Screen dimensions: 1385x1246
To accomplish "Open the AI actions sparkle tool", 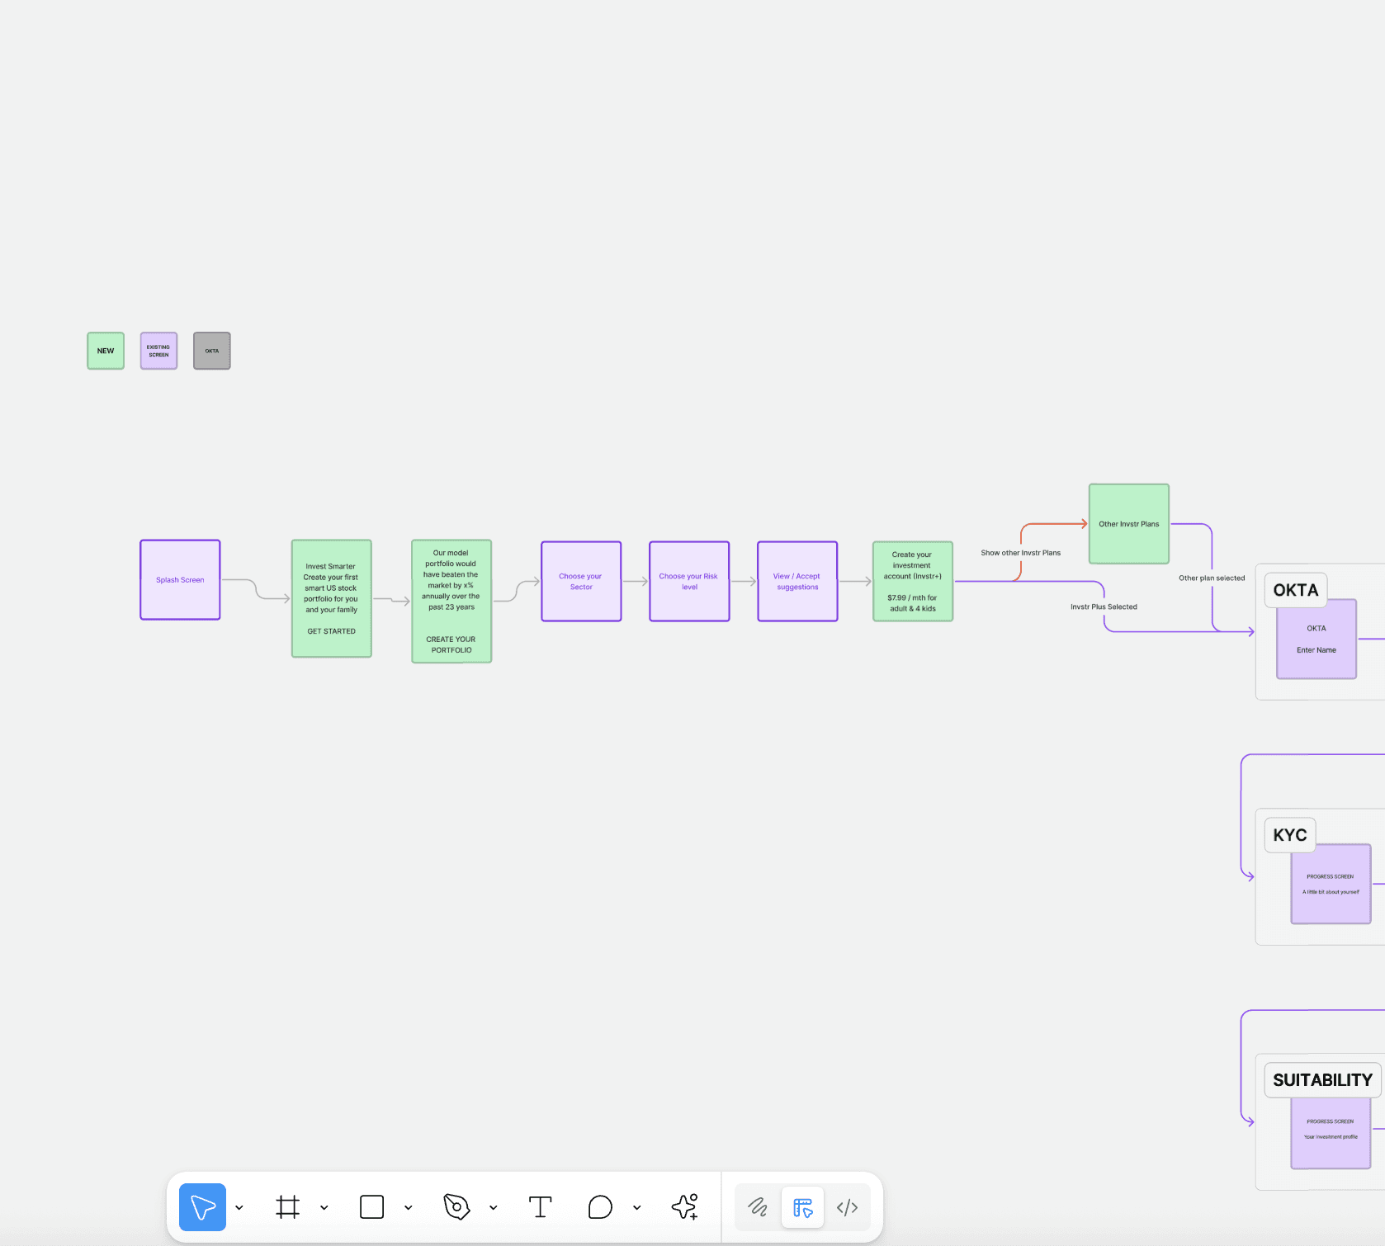I will click(685, 1207).
